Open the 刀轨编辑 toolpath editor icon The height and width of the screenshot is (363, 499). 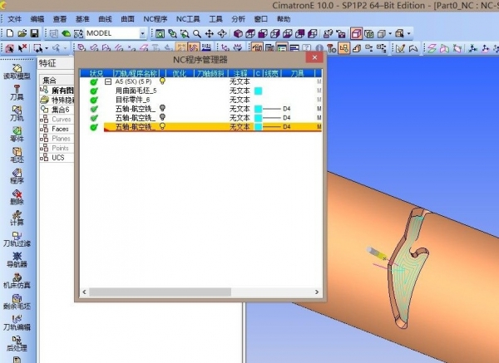click(17, 322)
